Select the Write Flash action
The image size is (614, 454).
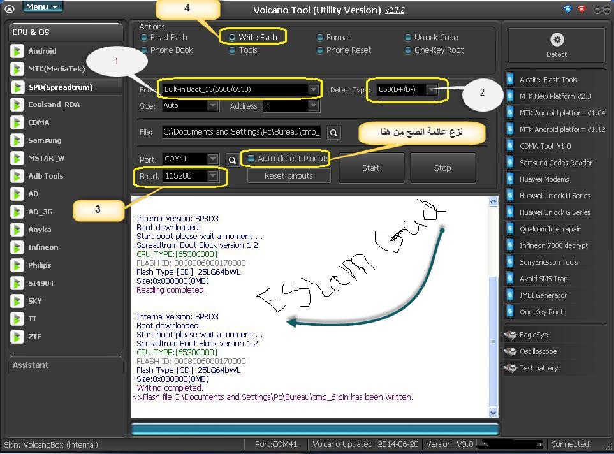[x=253, y=37]
